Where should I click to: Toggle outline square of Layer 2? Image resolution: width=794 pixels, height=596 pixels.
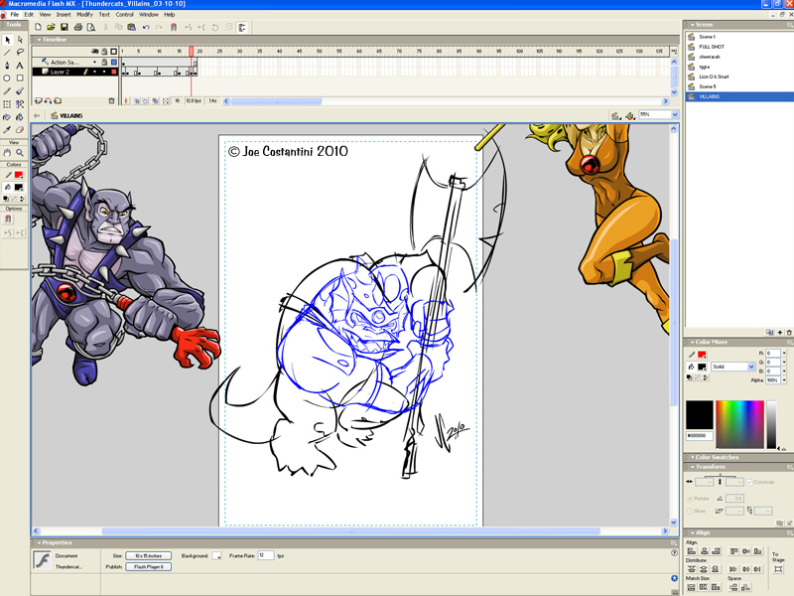(114, 72)
